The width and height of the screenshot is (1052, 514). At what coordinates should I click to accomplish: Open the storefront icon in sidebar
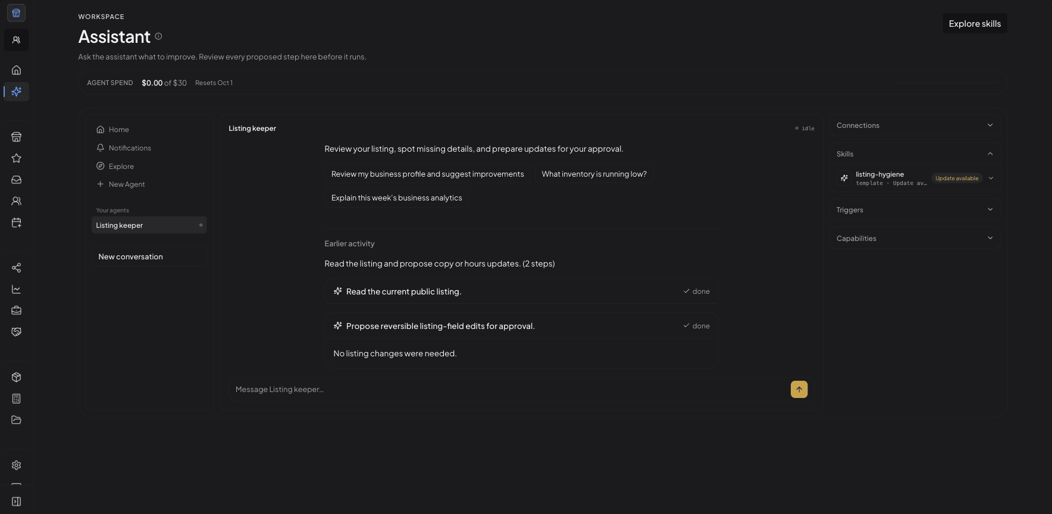pos(16,137)
